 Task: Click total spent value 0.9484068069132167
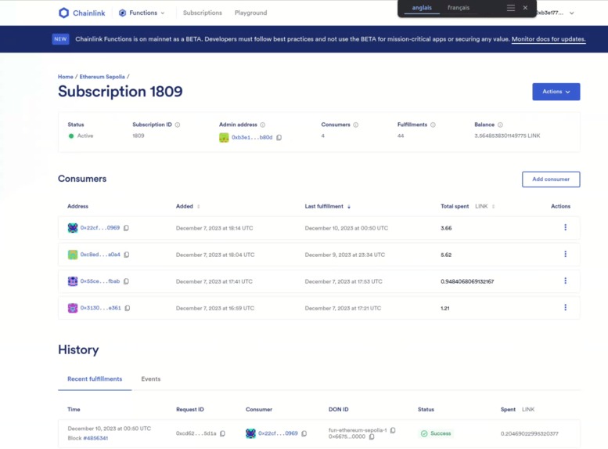tap(467, 281)
